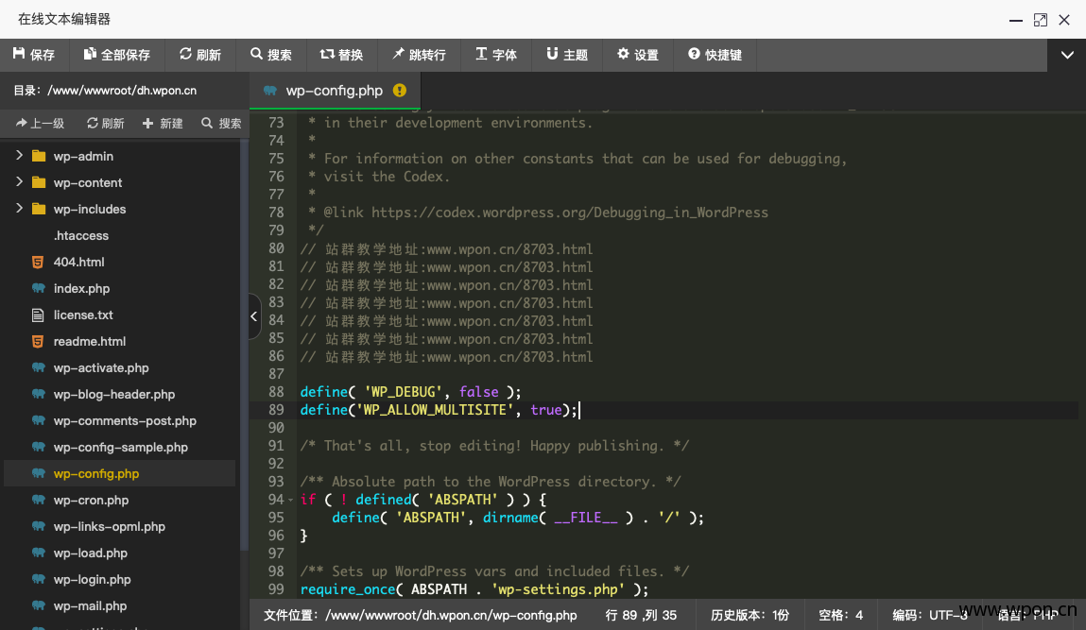Open editor Settings (设置)
1086x630 pixels.
pos(638,55)
